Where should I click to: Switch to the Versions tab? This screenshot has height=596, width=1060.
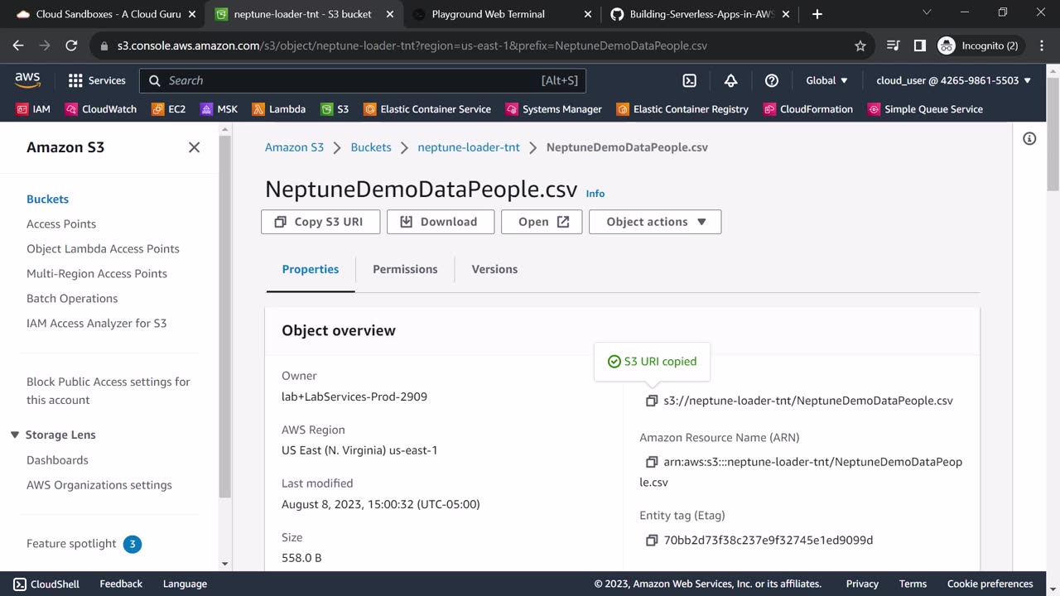[x=494, y=269]
